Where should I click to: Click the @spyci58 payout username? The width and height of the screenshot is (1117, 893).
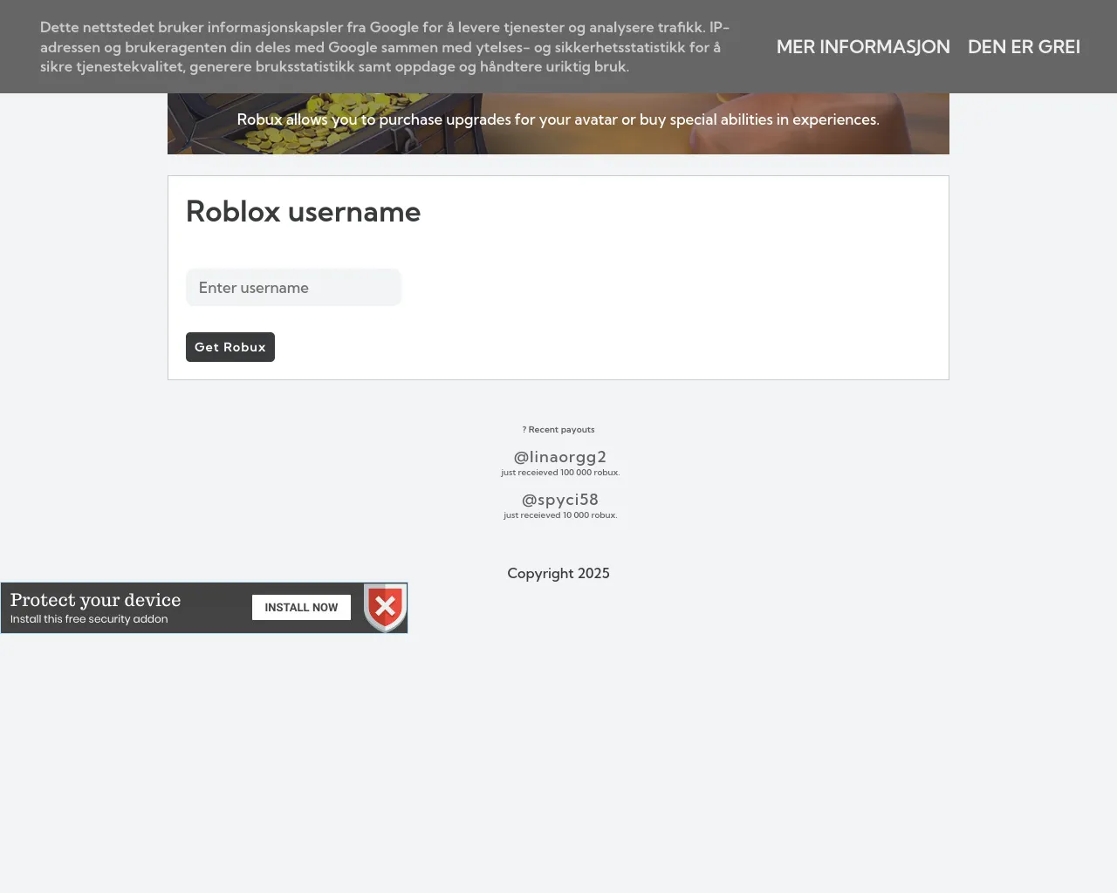click(560, 500)
